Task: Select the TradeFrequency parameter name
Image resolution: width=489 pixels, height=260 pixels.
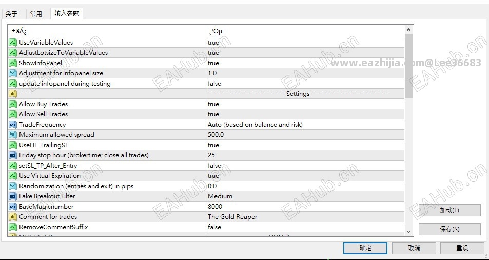Action: point(43,125)
